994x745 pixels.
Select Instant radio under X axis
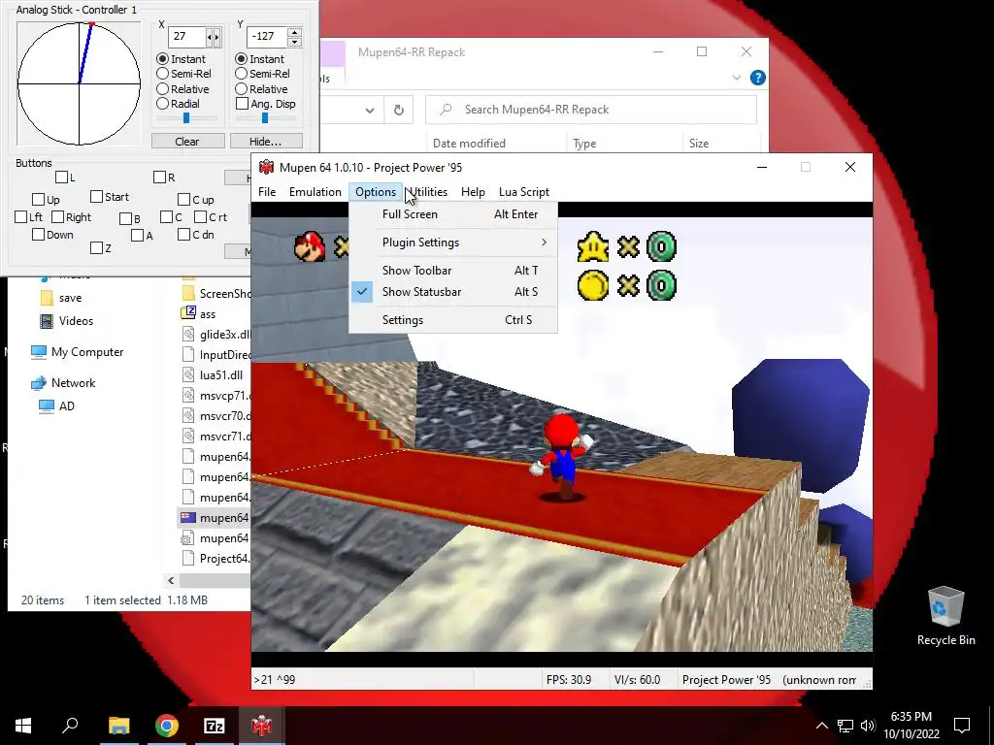[162, 59]
